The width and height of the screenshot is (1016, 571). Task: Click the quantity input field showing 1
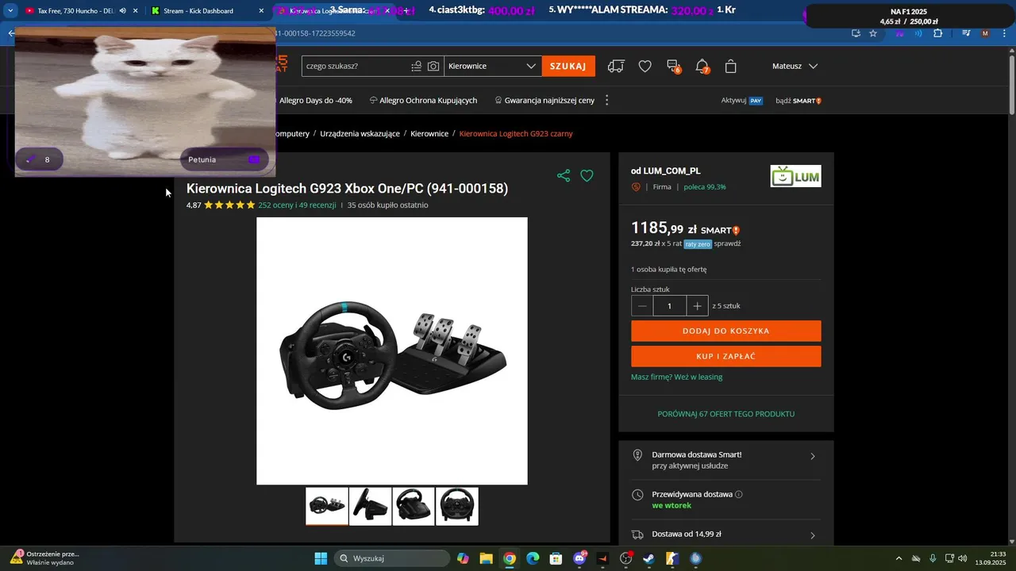point(669,306)
